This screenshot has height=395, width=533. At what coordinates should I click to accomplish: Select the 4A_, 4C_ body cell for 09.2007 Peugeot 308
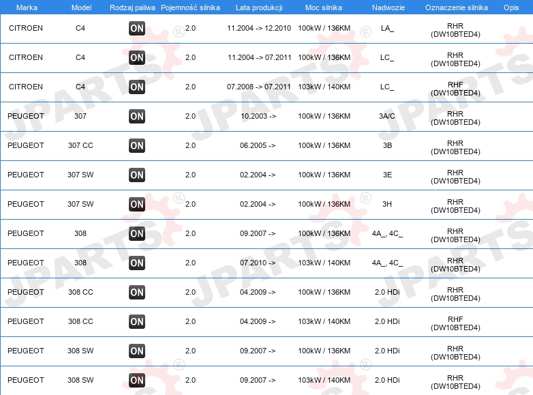pos(387,234)
